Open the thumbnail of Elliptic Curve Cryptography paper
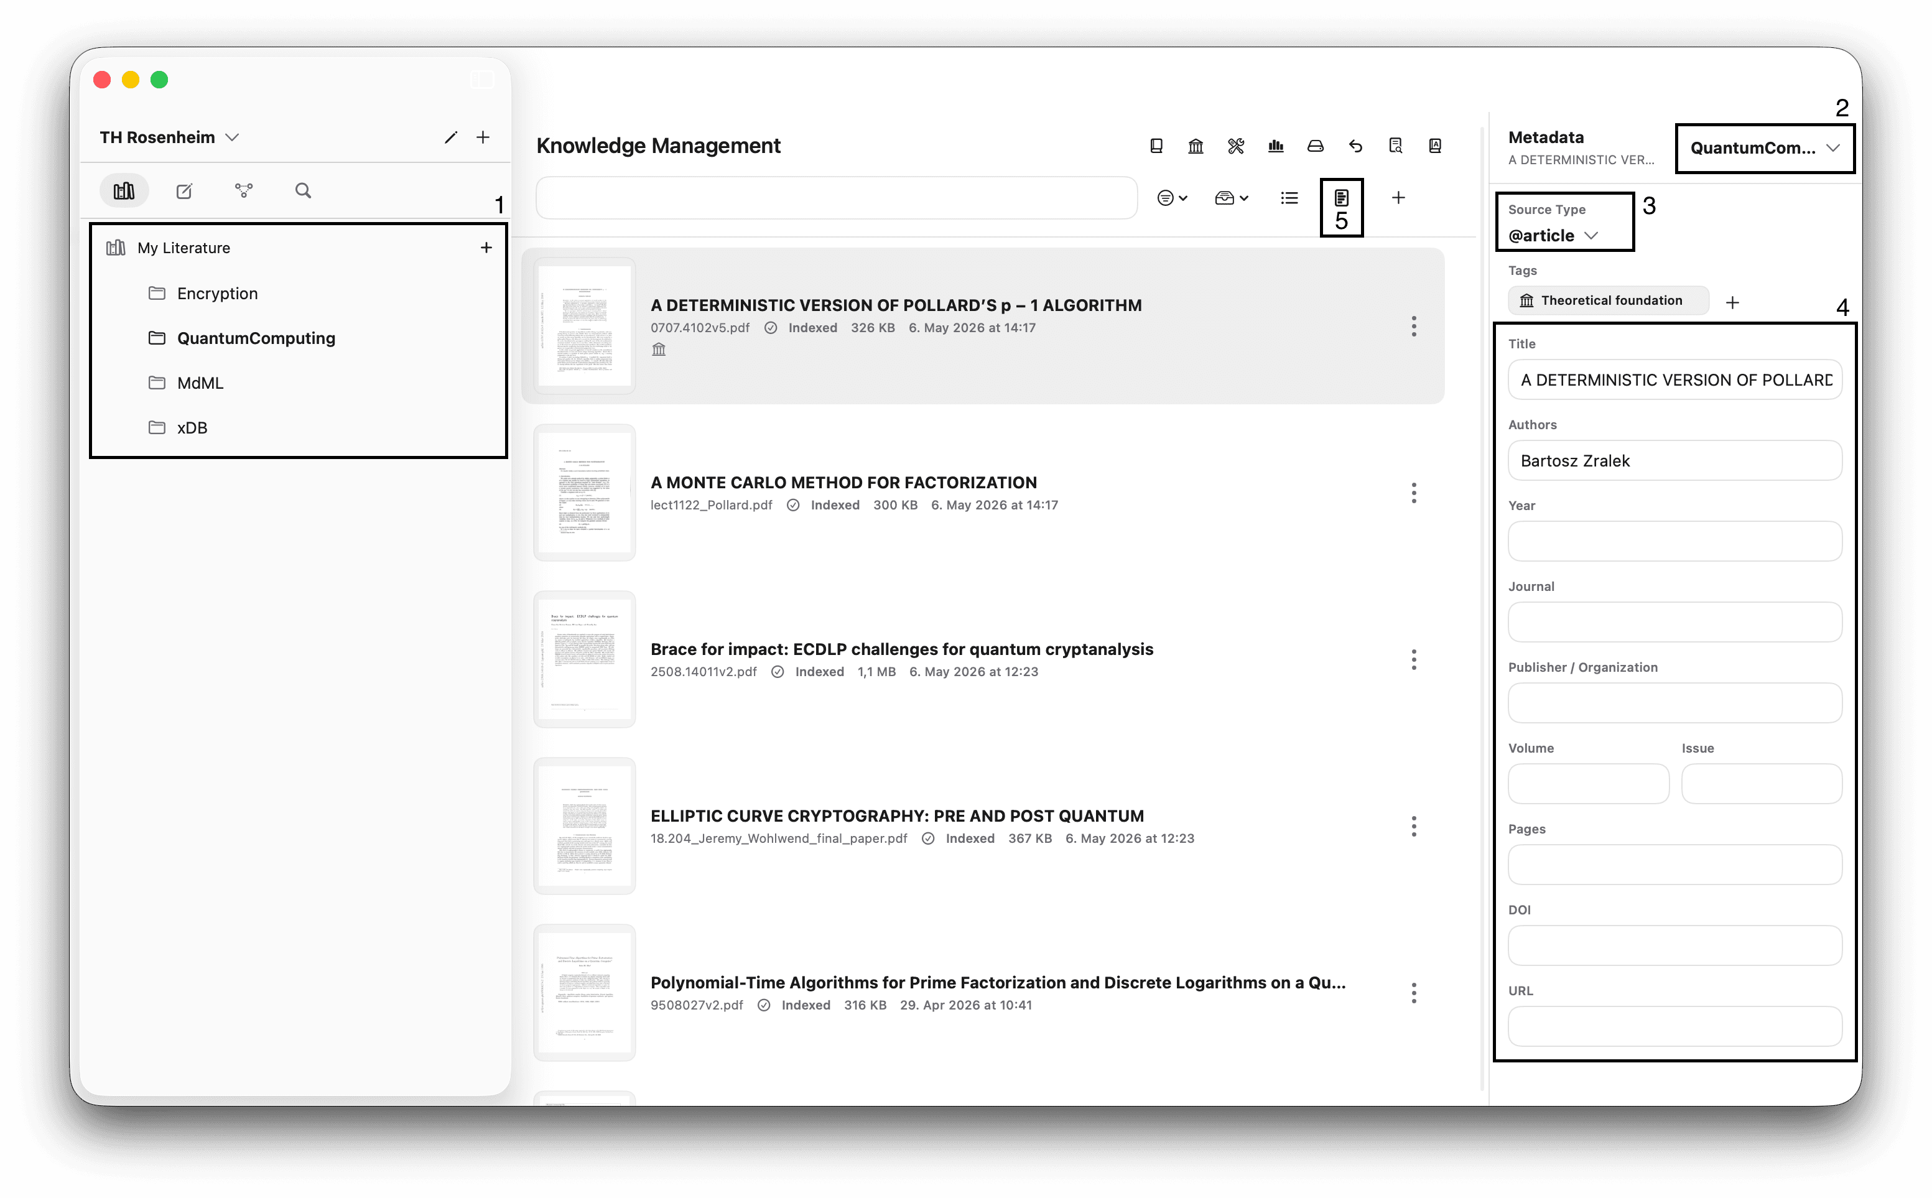The width and height of the screenshot is (1932, 1198). point(585,827)
